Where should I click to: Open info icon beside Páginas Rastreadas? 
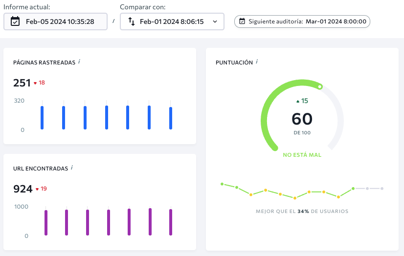79,62
